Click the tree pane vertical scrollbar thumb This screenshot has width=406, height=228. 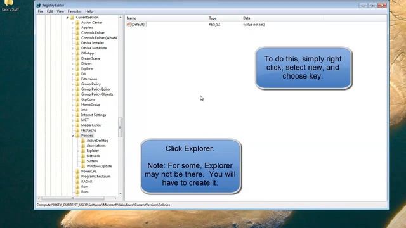pyautogui.click(x=120, y=127)
